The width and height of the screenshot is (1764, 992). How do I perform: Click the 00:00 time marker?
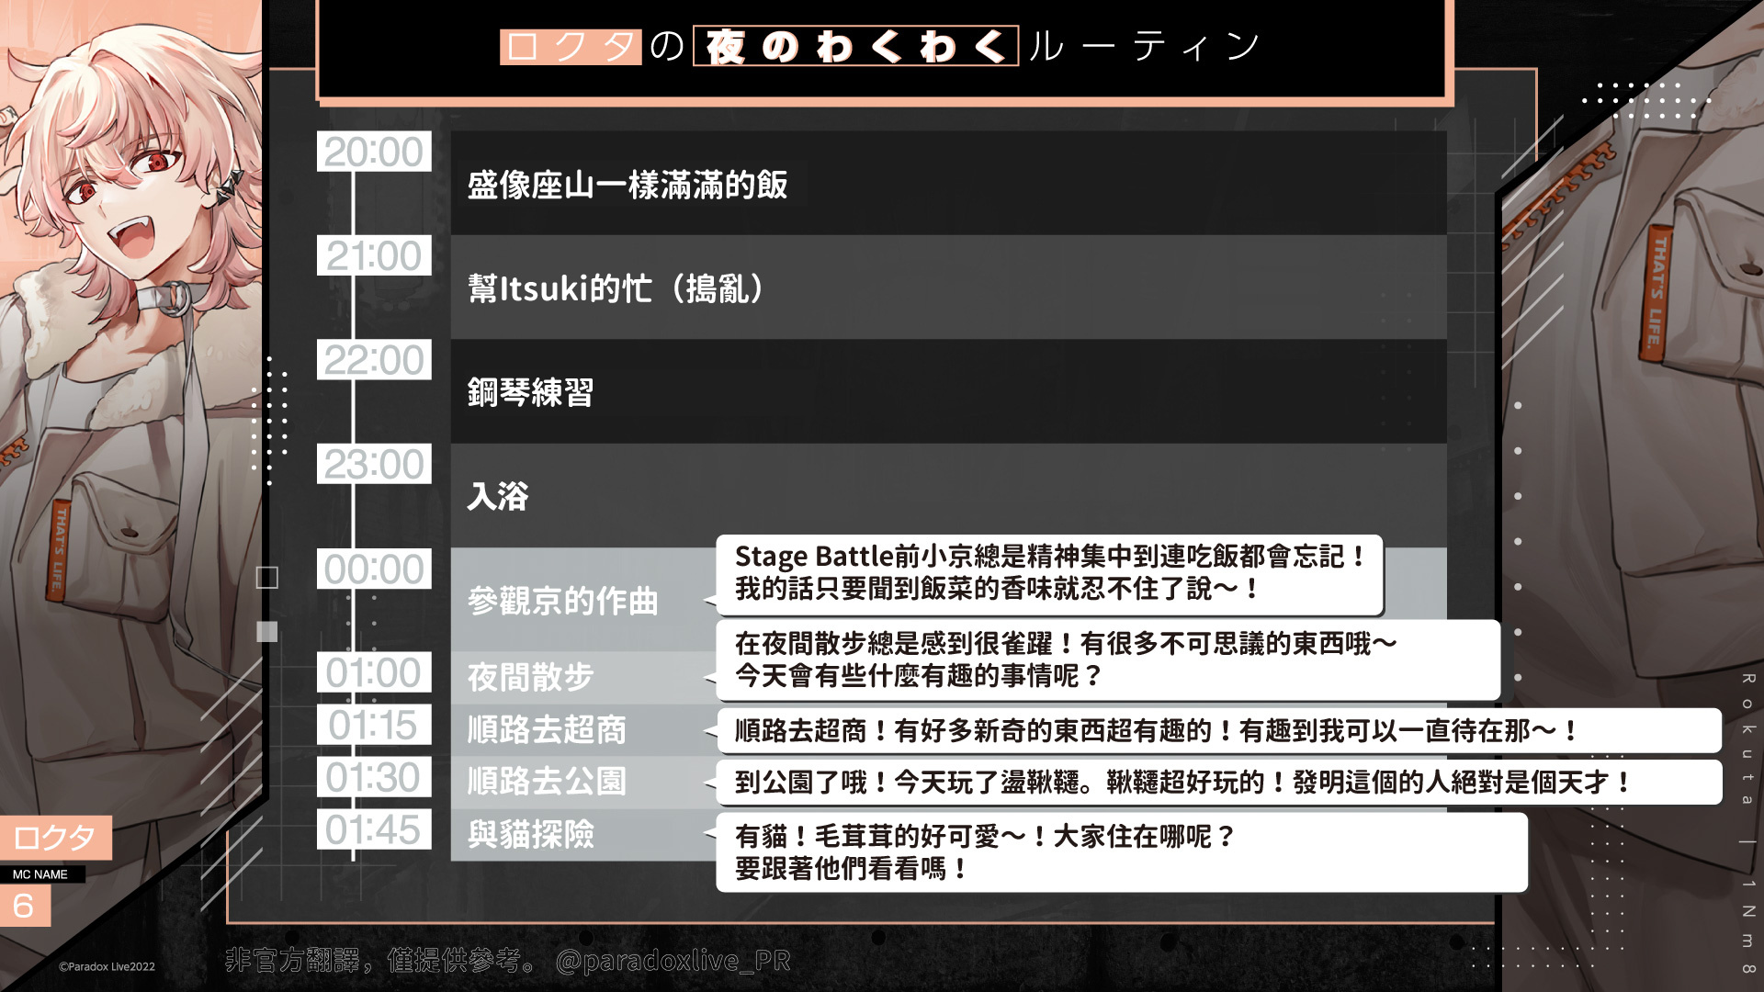[x=374, y=569]
